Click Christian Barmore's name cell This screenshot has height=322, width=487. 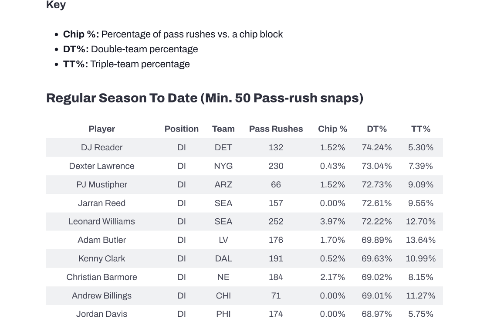101,277
